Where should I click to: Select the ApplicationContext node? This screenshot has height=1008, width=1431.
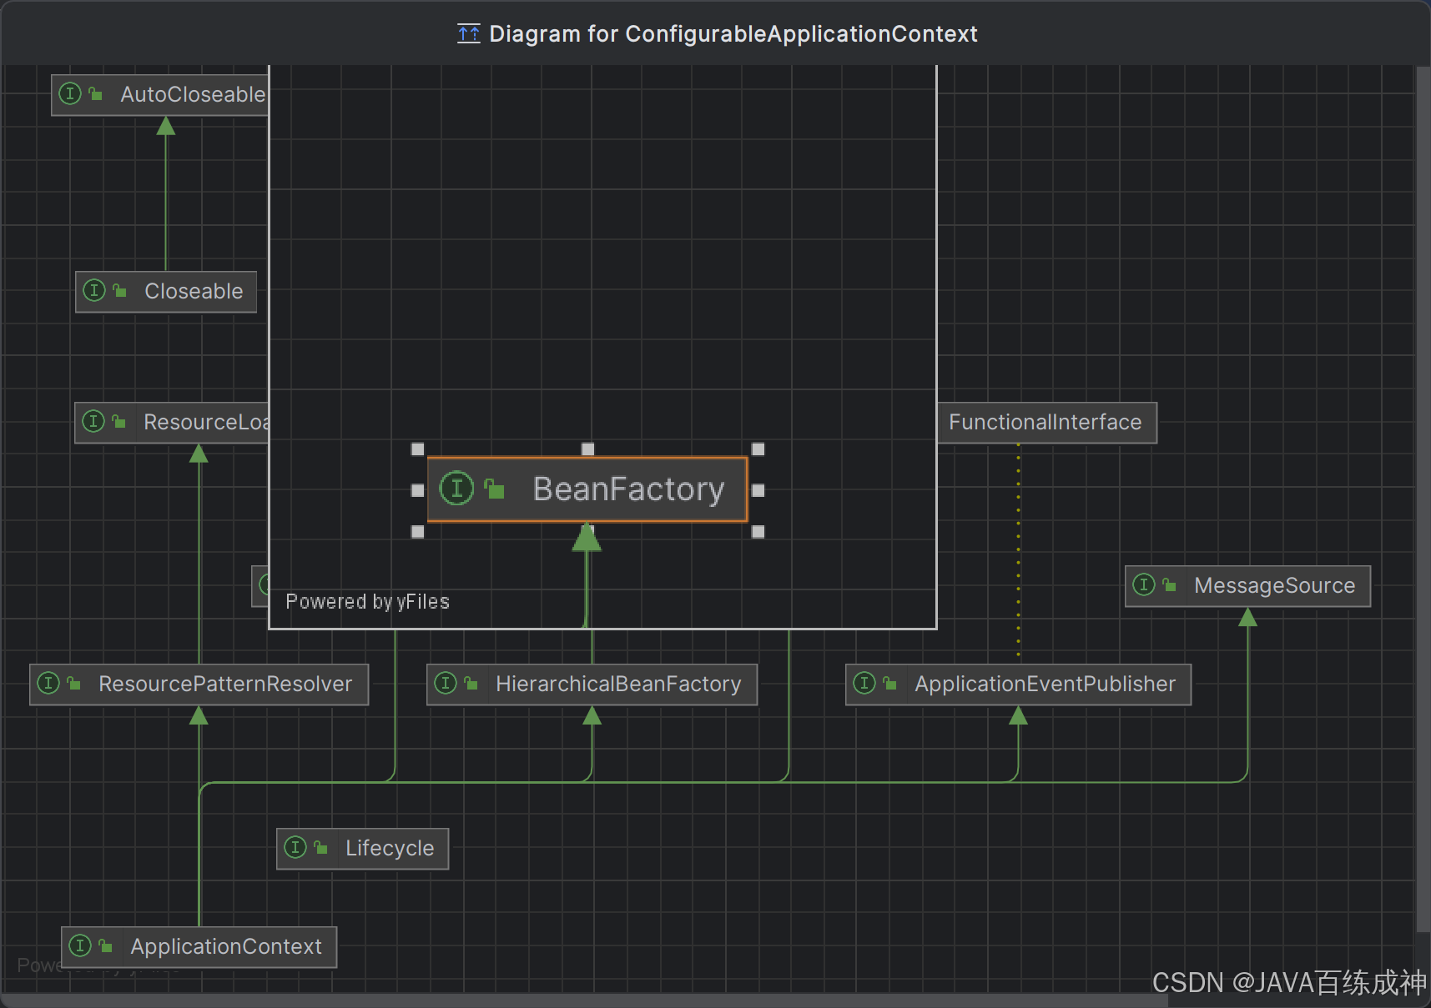[199, 946]
